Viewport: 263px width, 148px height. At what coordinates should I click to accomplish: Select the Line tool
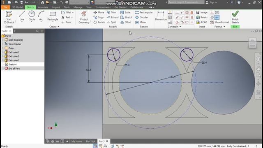(22, 16)
